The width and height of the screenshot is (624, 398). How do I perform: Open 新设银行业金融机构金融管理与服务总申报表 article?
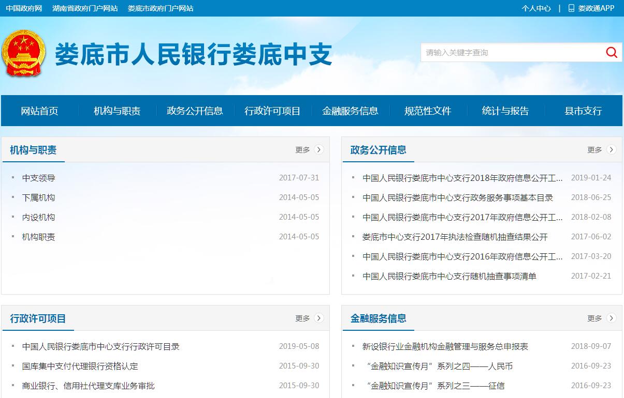point(445,346)
